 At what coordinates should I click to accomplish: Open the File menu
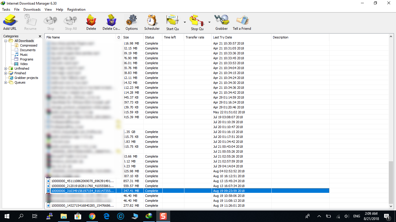[x=17, y=10]
